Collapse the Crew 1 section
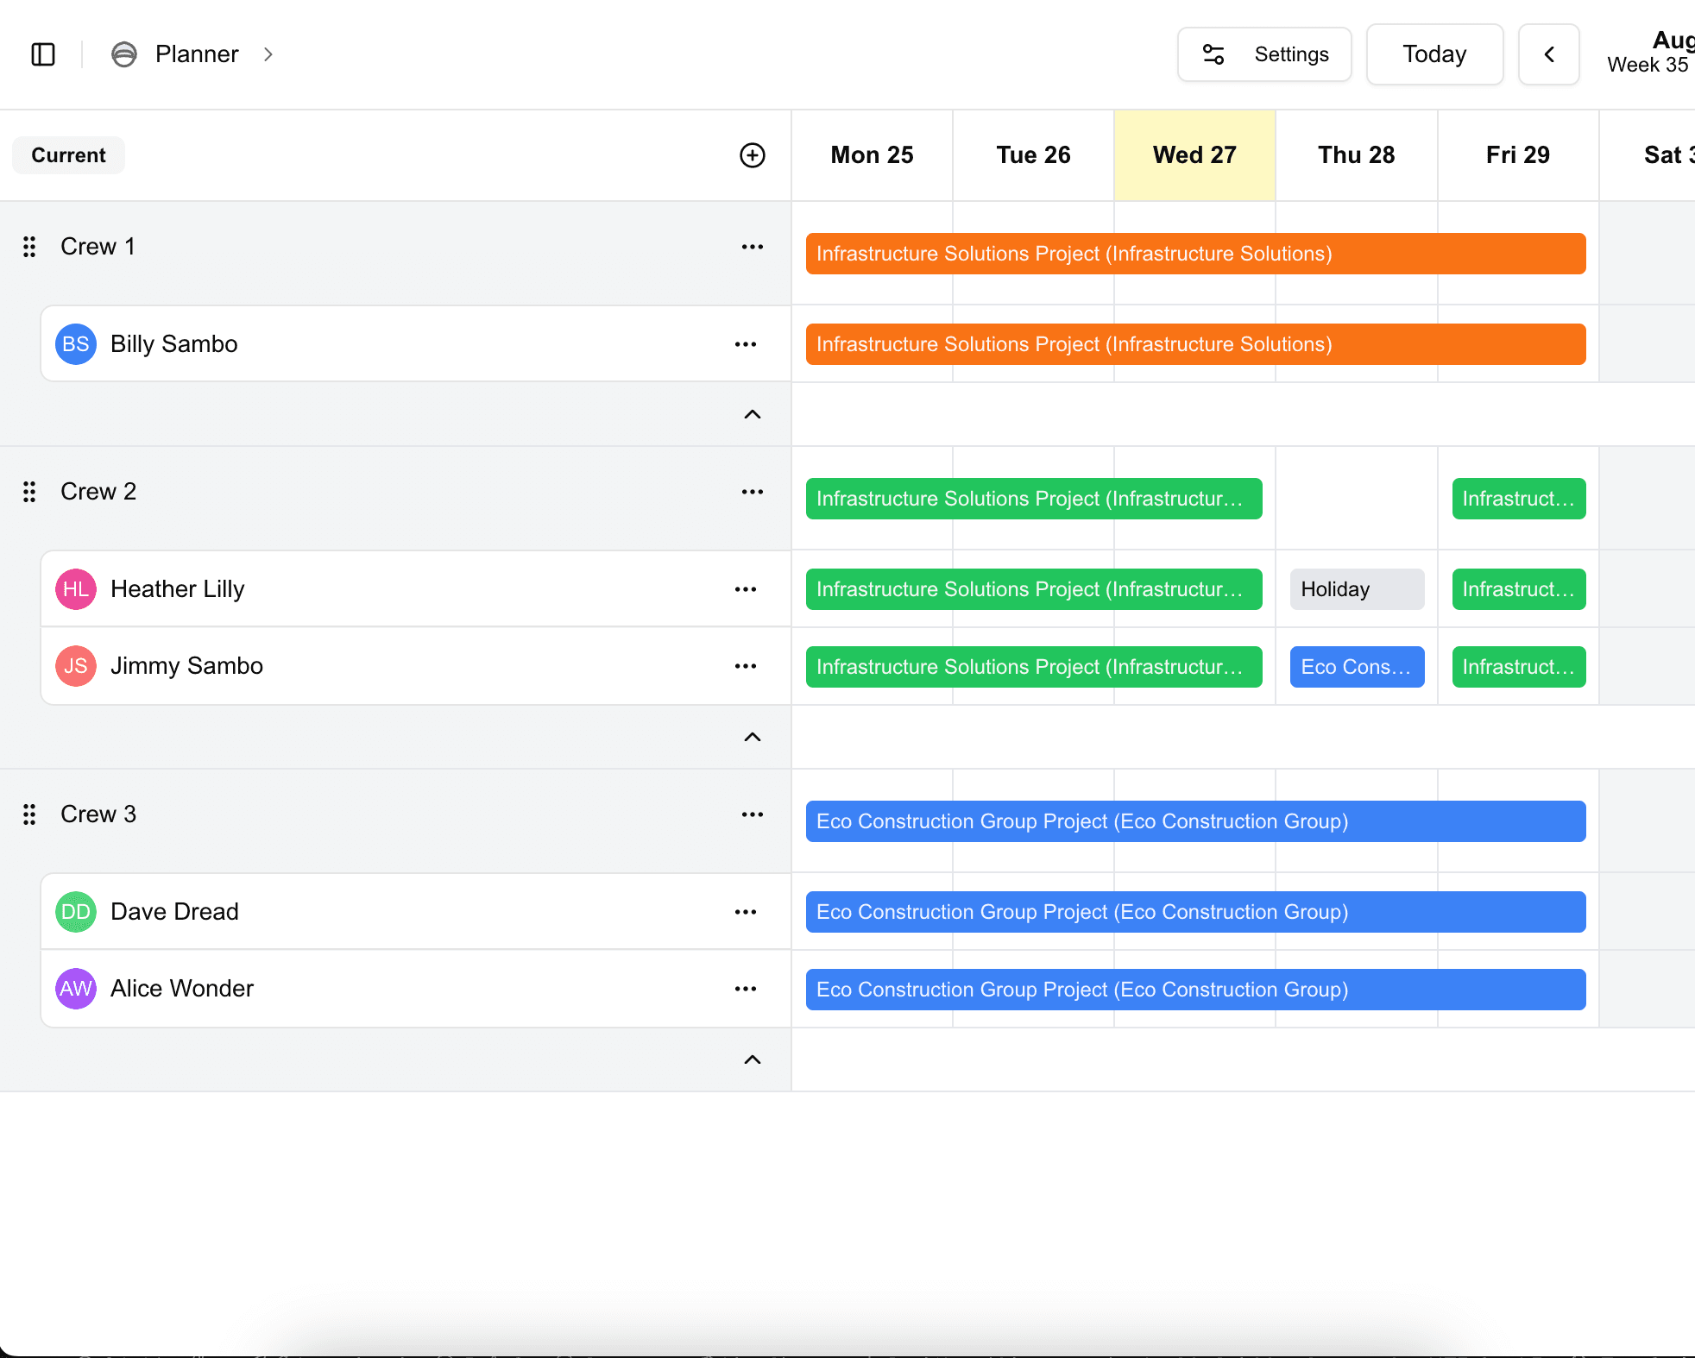The width and height of the screenshot is (1695, 1358). pos(752,414)
